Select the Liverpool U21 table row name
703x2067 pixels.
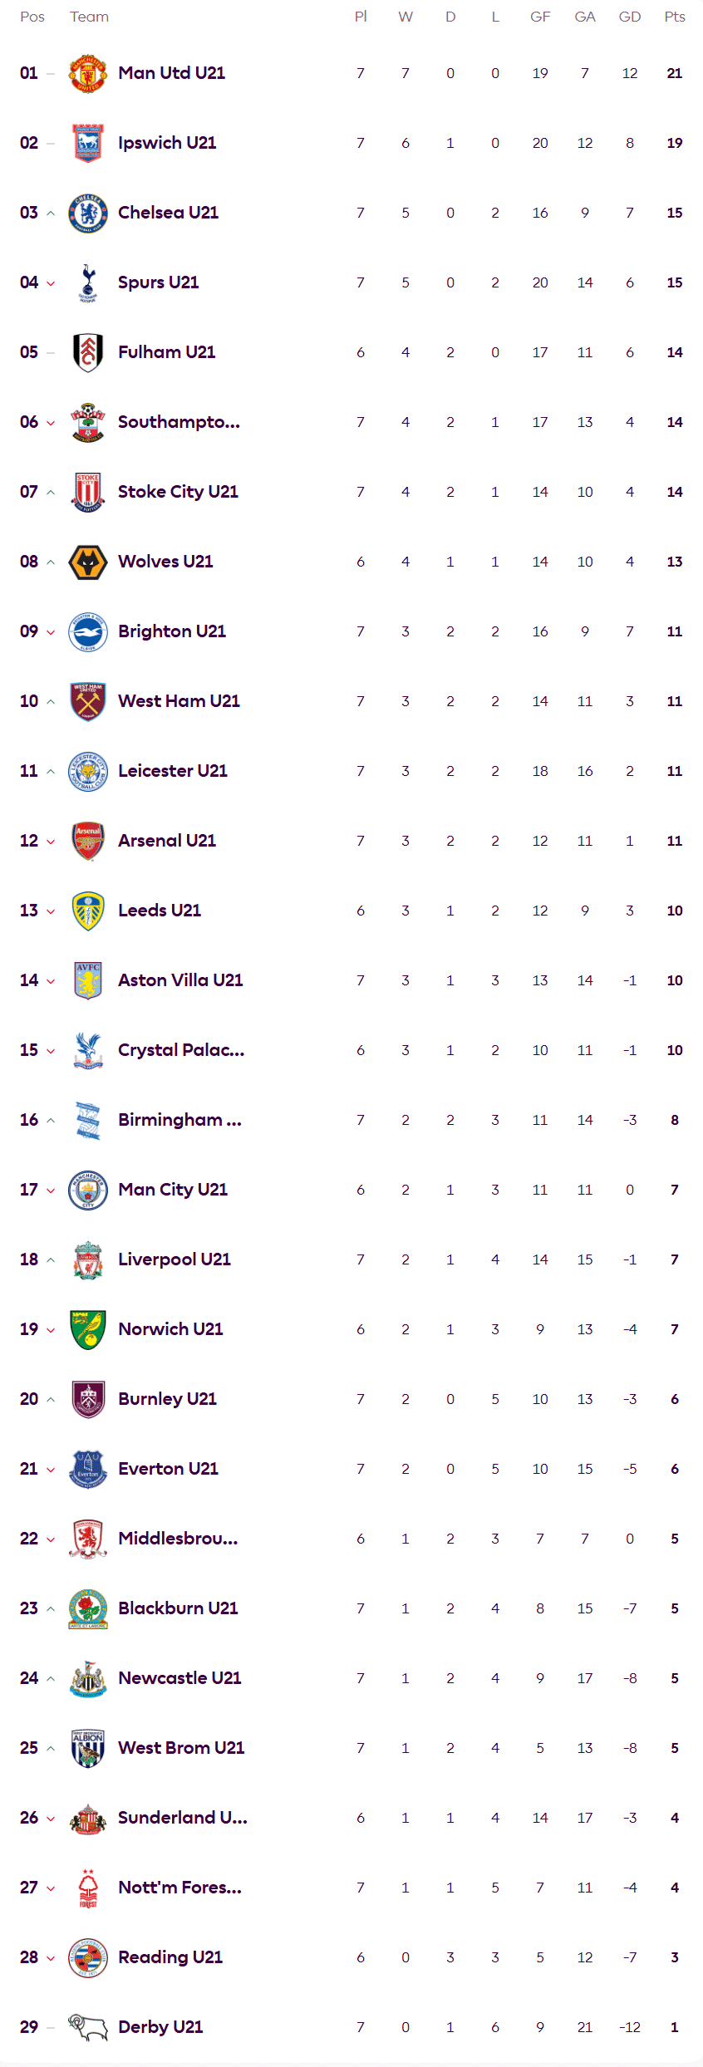175,1259
